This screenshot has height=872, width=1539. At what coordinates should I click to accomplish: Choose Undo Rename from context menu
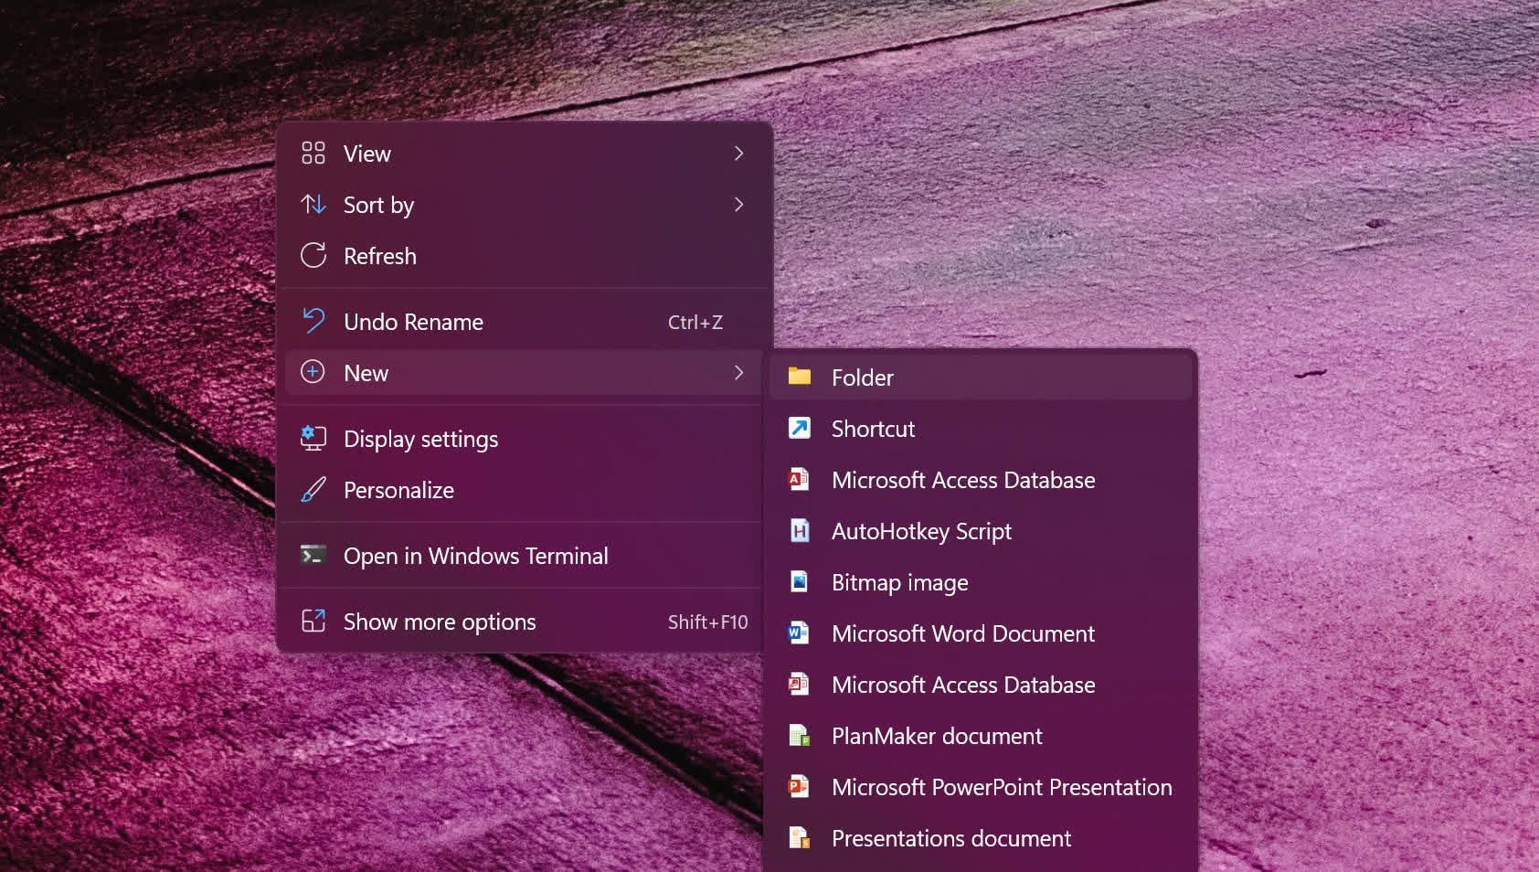pyautogui.click(x=413, y=322)
